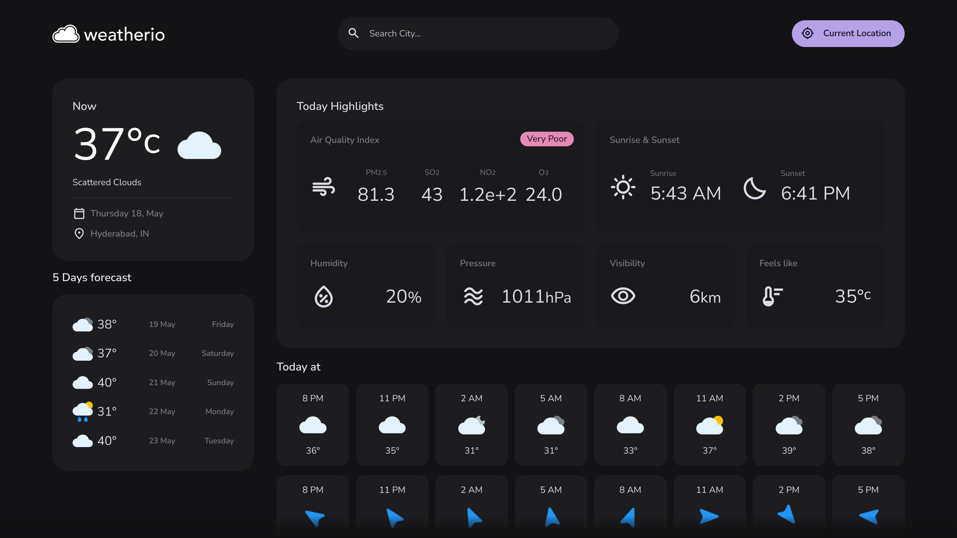Image resolution: width=957 pixels, height=538 pixels.
Task: Click the Very Poor air quality badge
Action: point(546,139)
